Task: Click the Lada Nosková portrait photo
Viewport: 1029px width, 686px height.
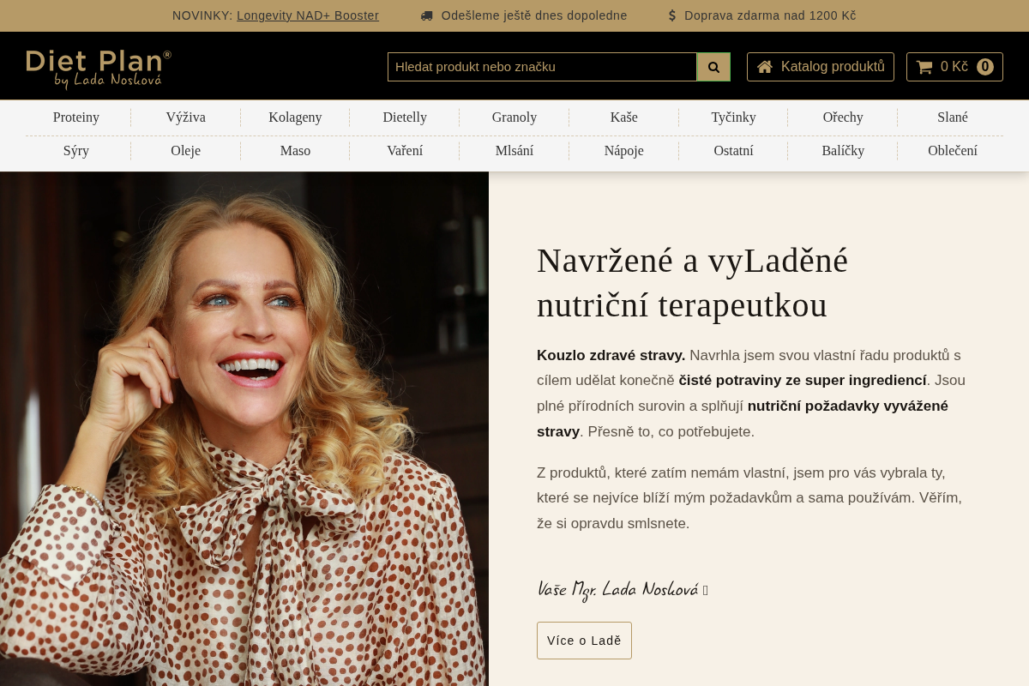Action: 244,429
